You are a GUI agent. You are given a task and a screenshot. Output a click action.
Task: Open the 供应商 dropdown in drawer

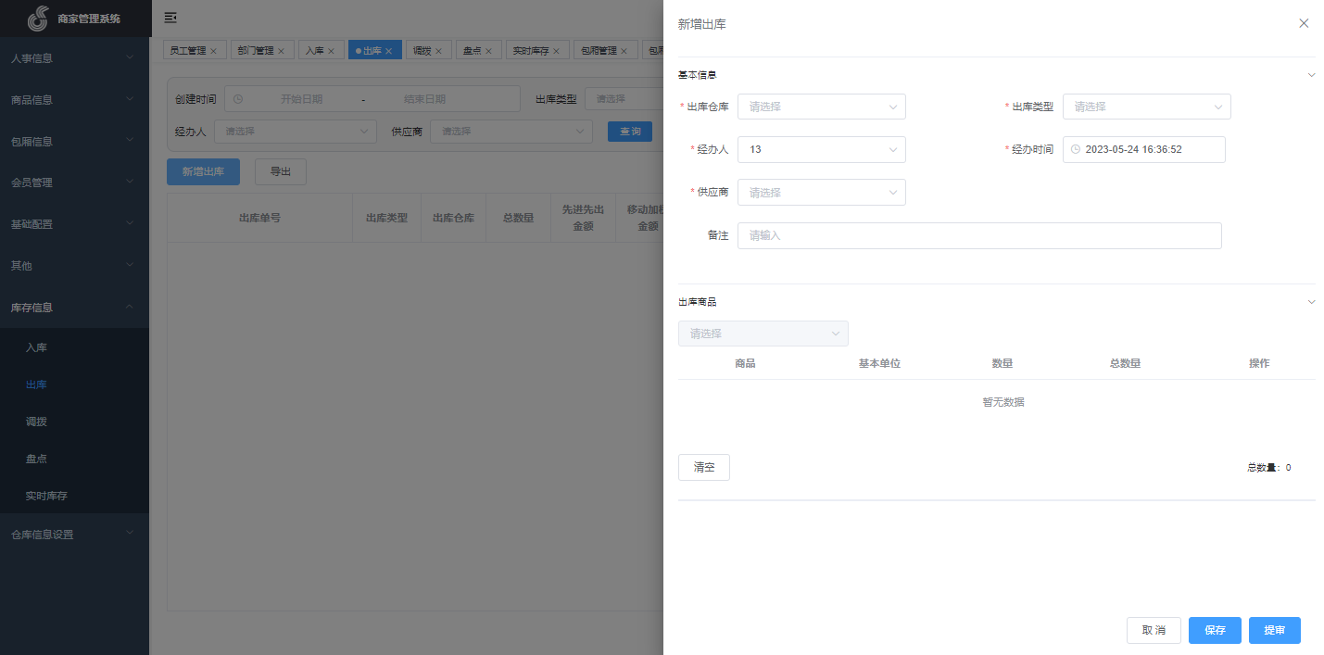[822, 193]
